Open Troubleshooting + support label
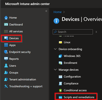102x100 pixels. 26,86
